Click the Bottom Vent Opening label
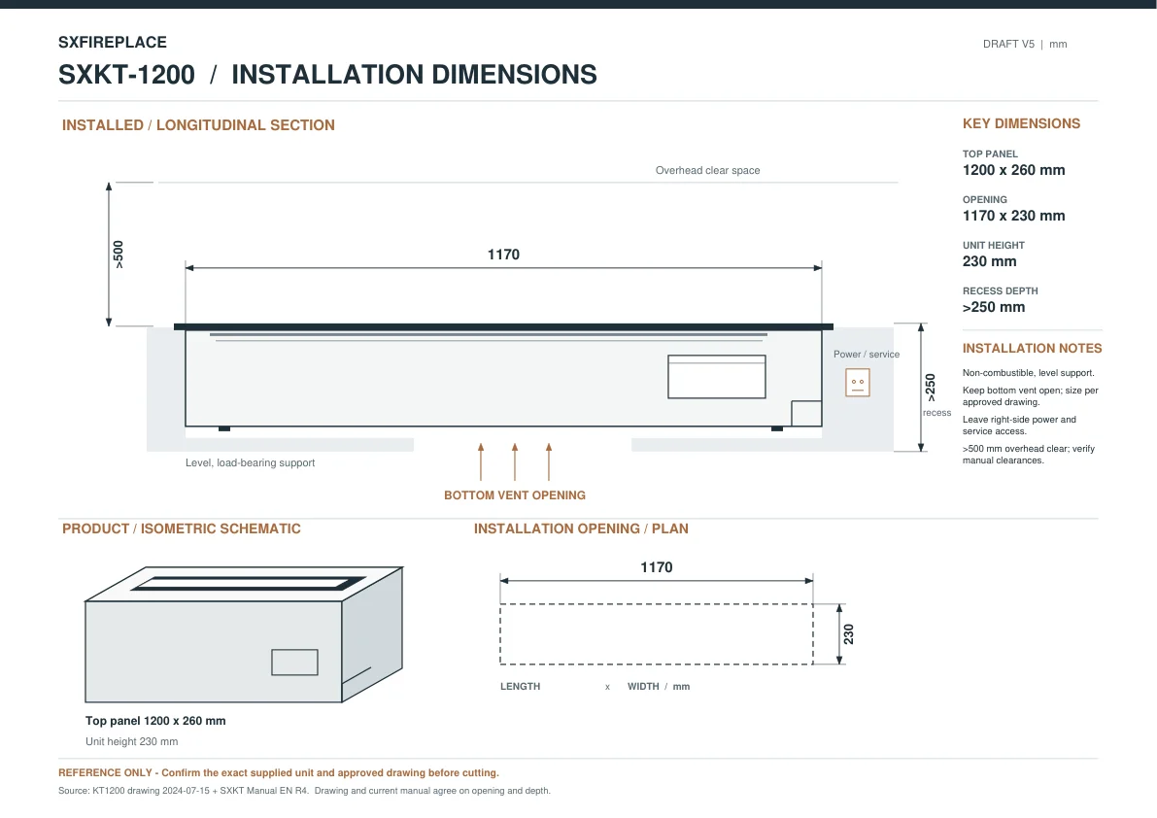 click(515, 495)
